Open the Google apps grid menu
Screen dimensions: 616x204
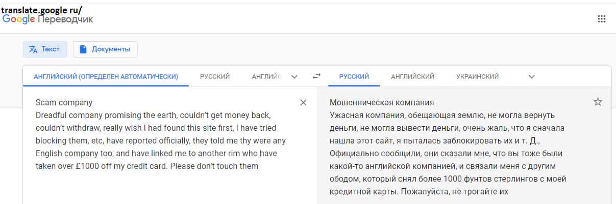click(601, 19)
